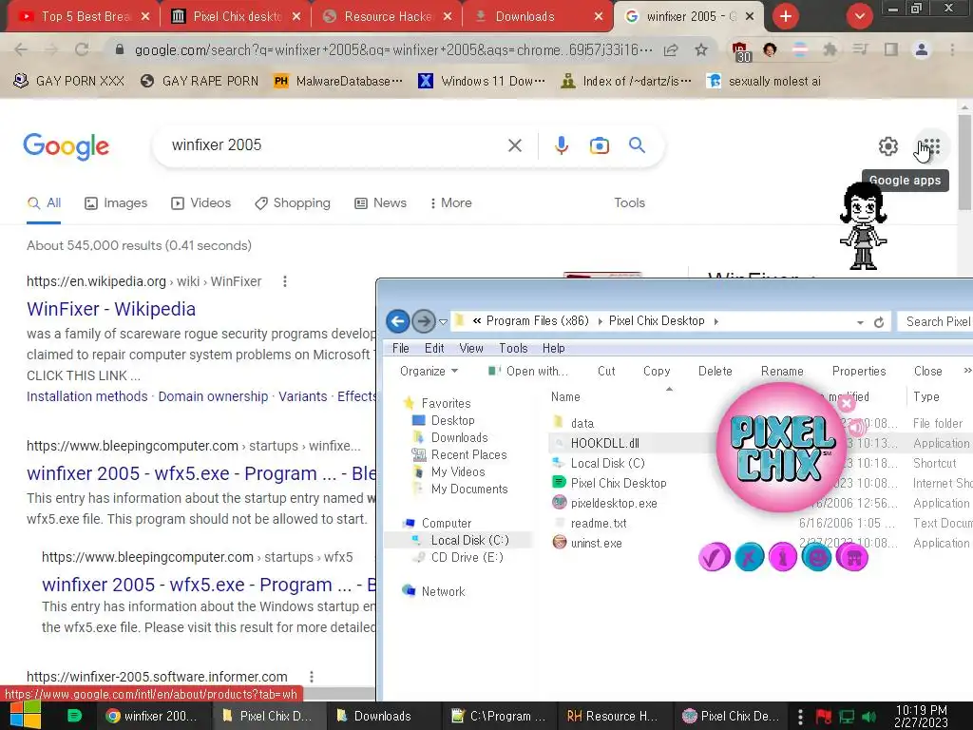
Task: Toggle Chrome side panel
Action: [x=891, y=49]
